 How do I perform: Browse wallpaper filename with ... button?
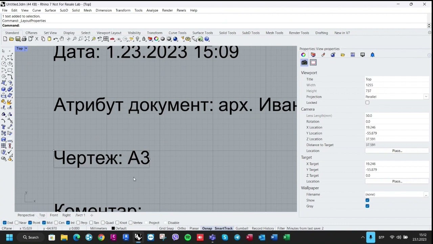click(426, 195)
